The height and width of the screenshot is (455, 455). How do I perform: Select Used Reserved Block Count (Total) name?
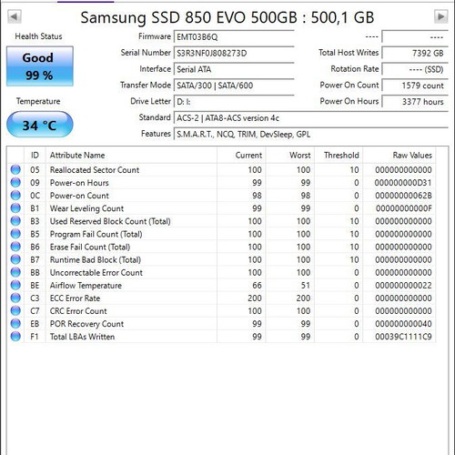point(110,221)
